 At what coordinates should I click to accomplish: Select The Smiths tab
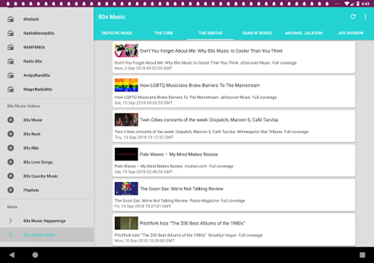click(210, 33)
